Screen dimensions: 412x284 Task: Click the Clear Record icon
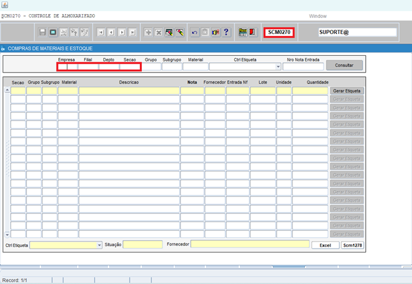[169, 32]
